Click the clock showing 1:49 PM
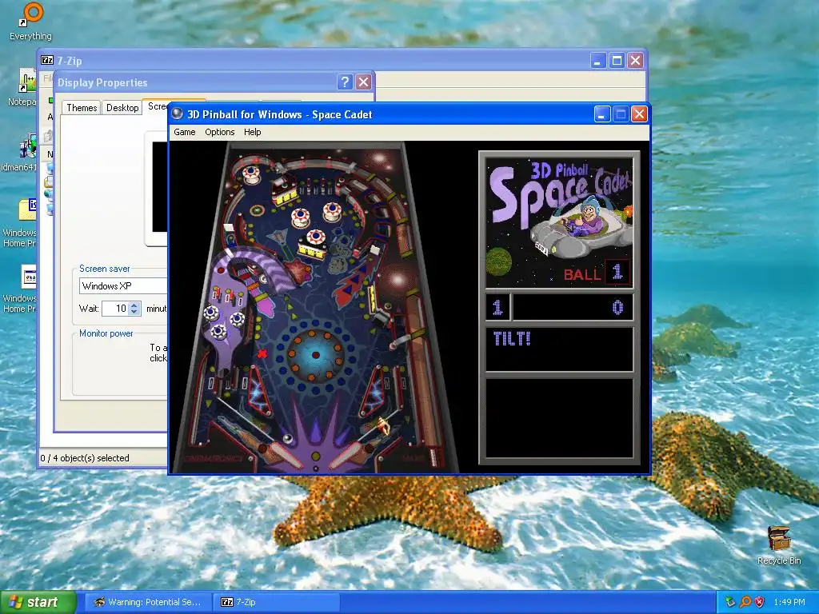Screen dimensions: 819x614 [789, 602]
